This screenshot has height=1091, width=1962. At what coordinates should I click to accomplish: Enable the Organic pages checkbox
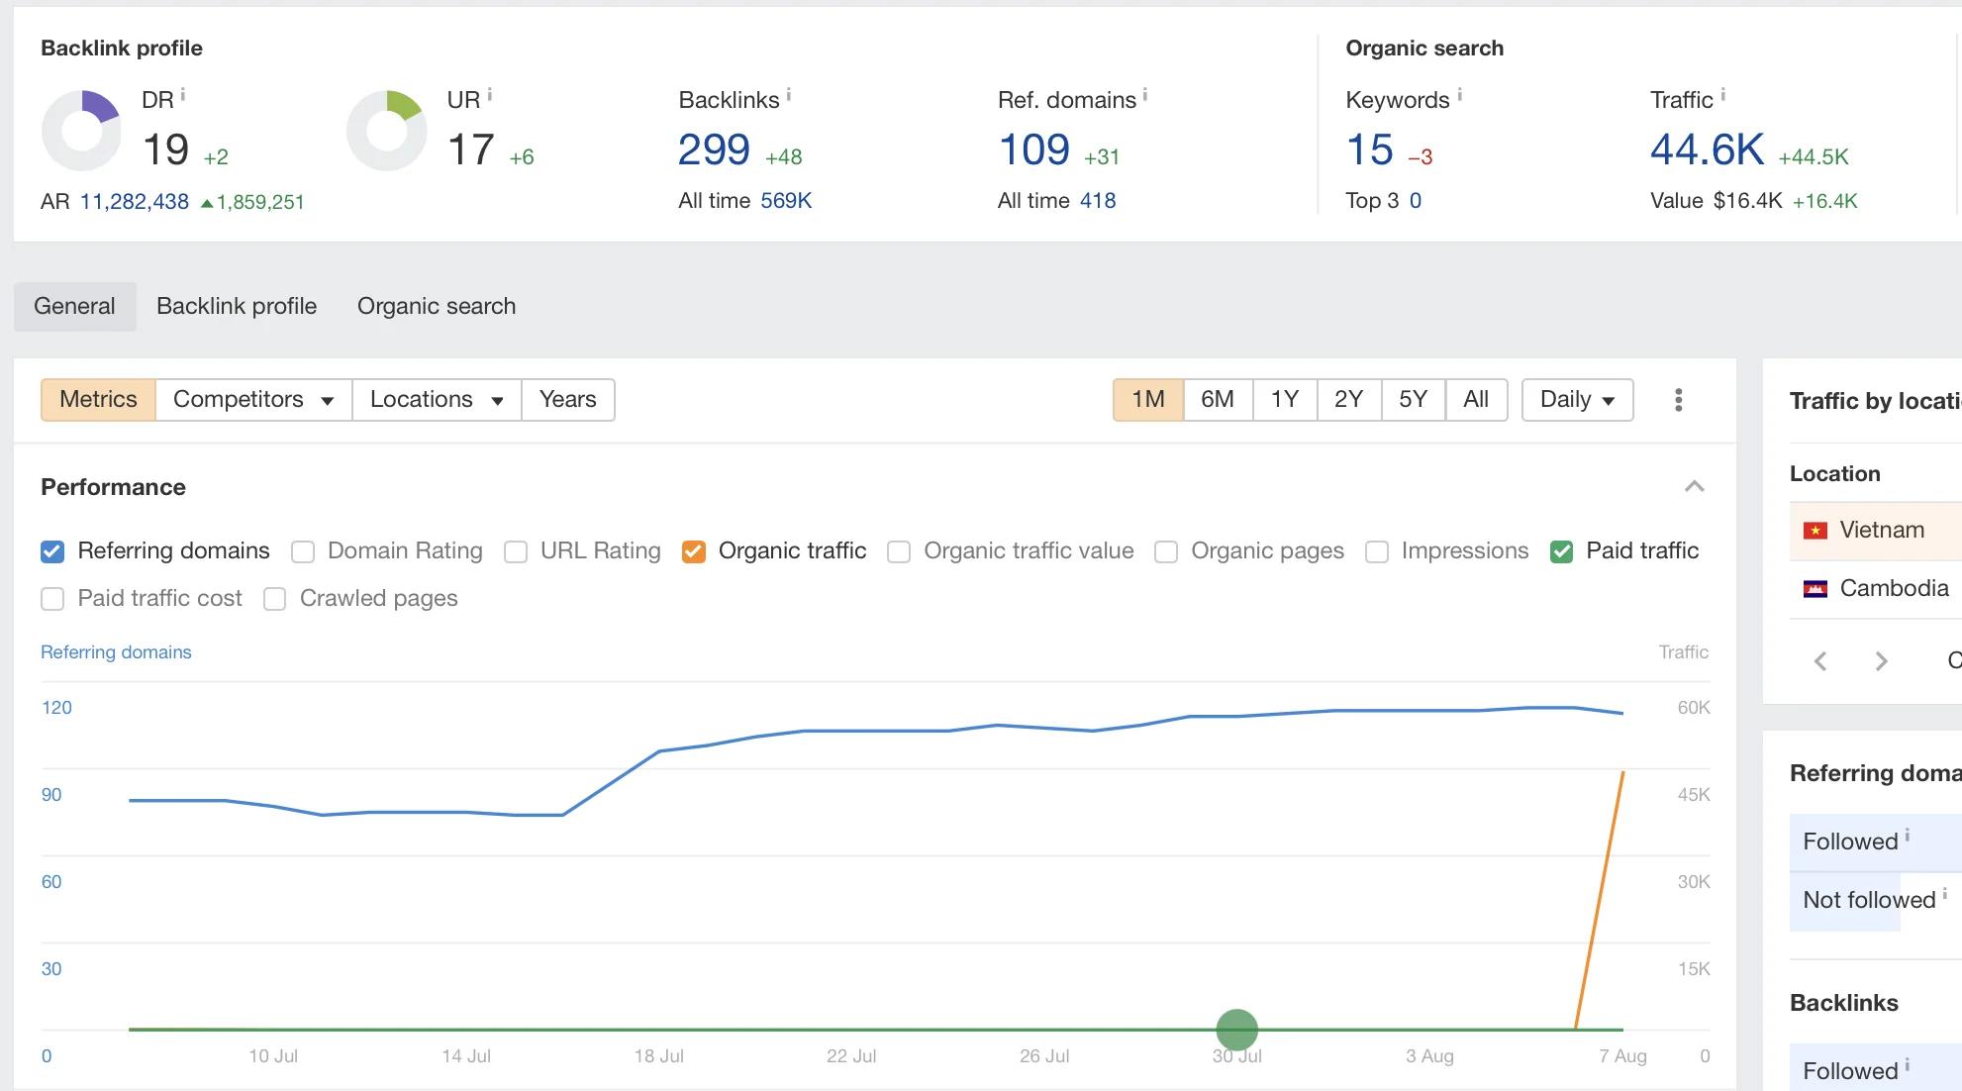(1166, 551)
